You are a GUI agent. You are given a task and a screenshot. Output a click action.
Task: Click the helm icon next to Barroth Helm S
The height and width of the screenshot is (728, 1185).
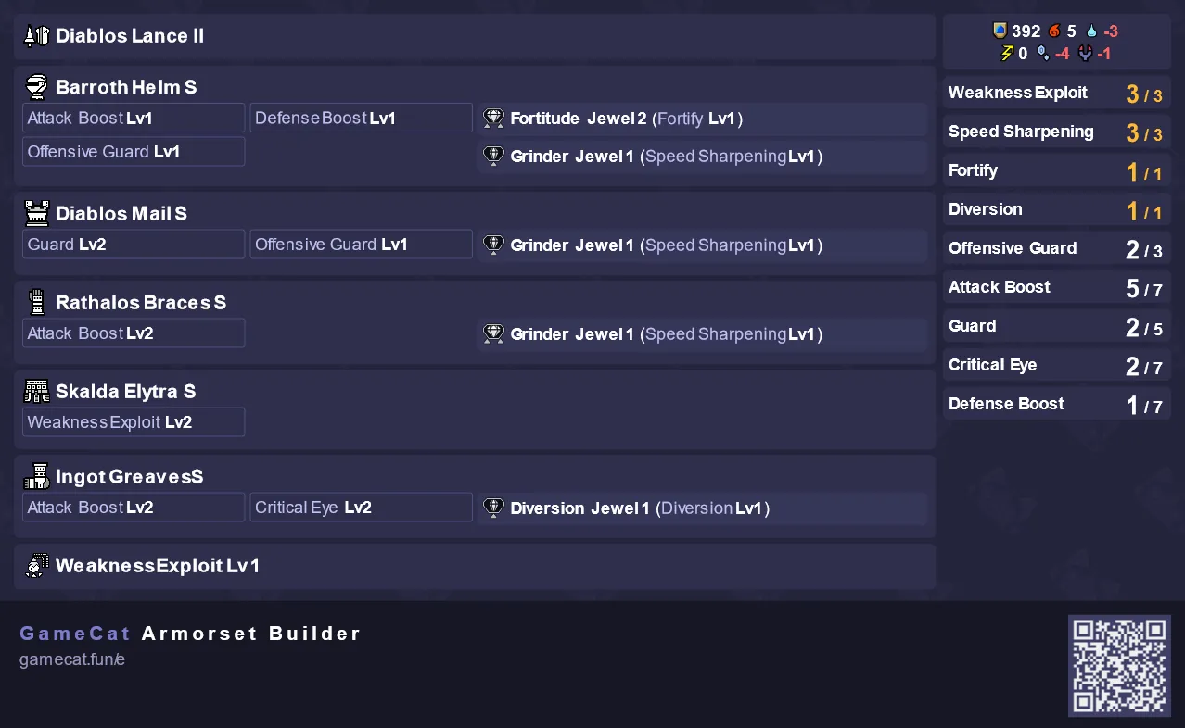(36, 87)
